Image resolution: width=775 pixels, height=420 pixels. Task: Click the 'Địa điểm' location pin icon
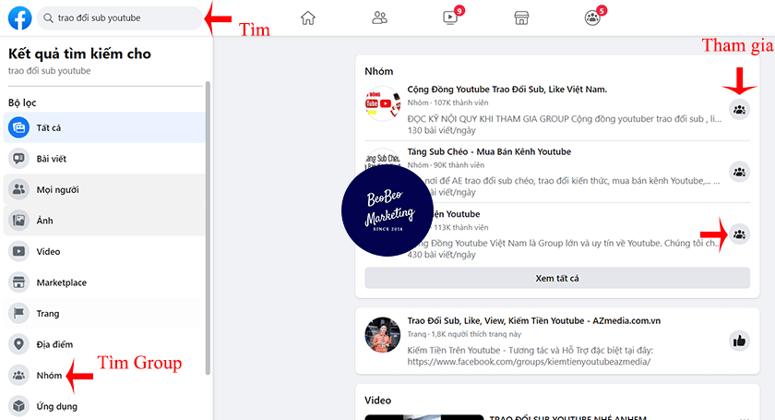click(18, 344)
